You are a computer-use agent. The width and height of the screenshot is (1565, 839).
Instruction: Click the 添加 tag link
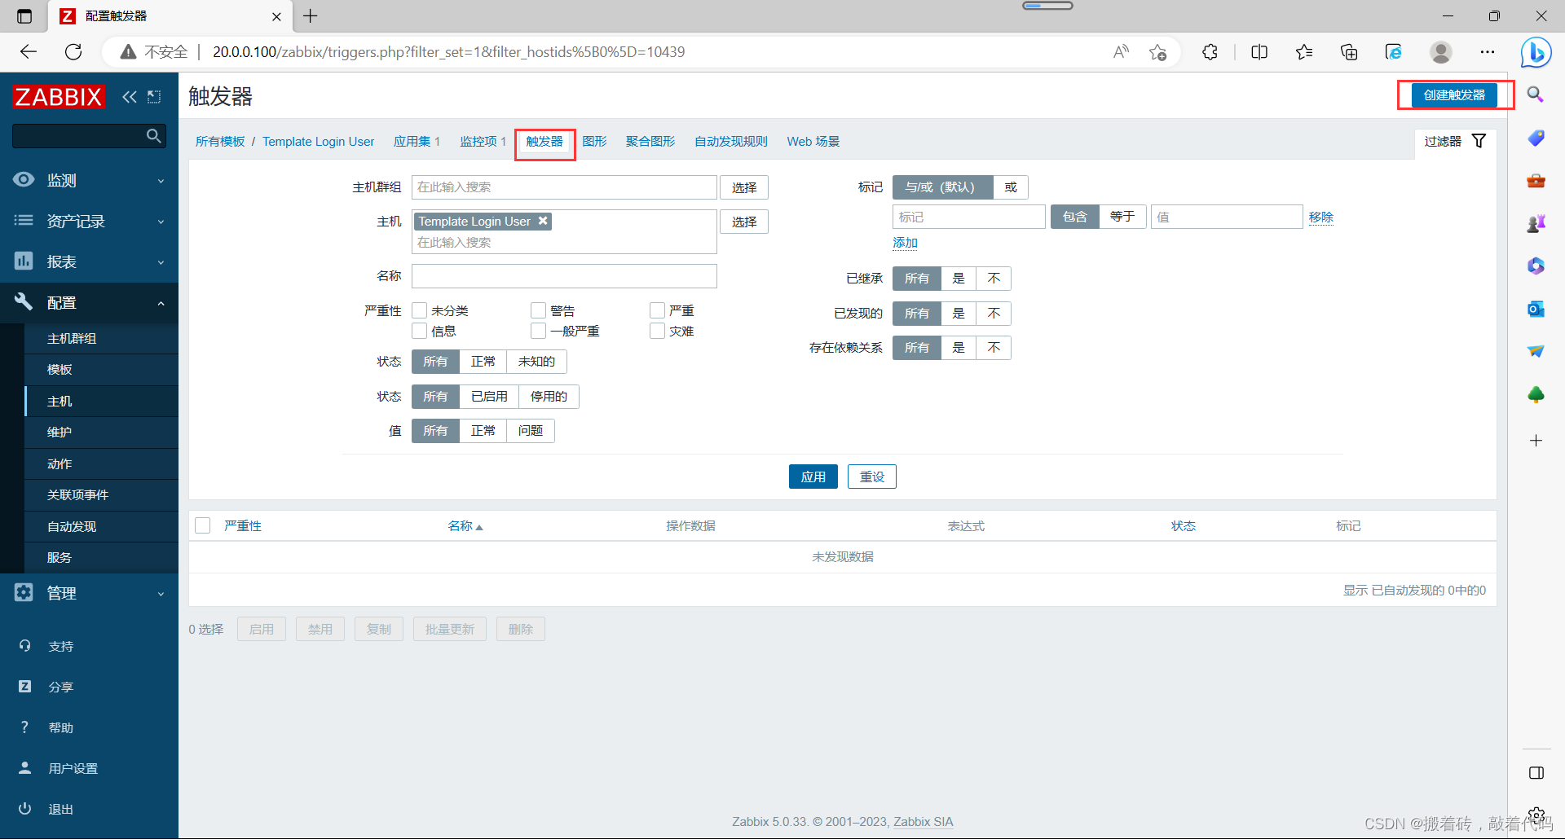pos(905,243)
